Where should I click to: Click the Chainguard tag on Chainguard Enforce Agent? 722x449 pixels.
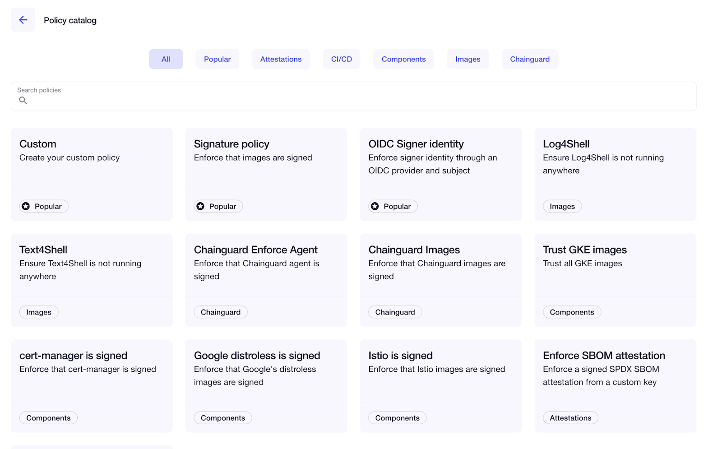(x=221, y=312)
